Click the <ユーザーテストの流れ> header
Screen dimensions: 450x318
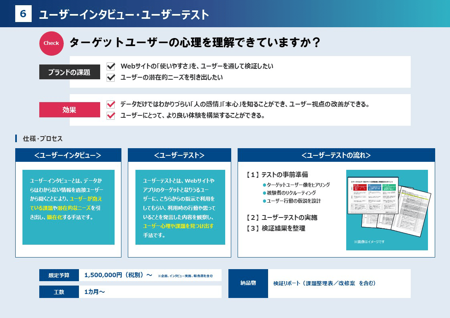[336, 155]
